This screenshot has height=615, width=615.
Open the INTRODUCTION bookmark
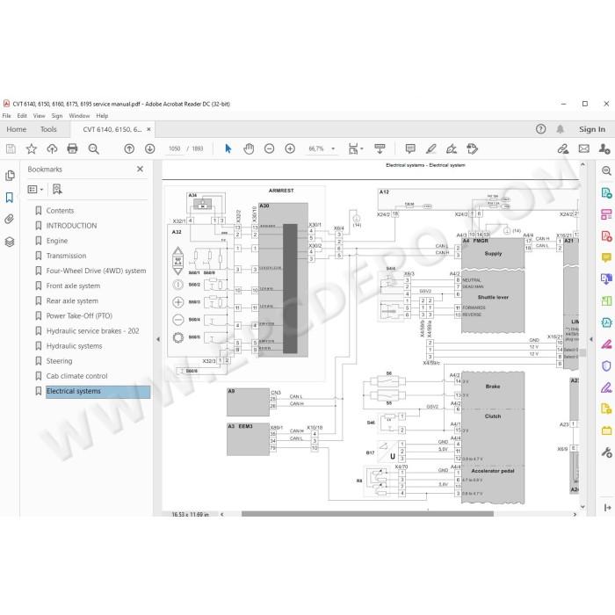[x=71, y=226]
